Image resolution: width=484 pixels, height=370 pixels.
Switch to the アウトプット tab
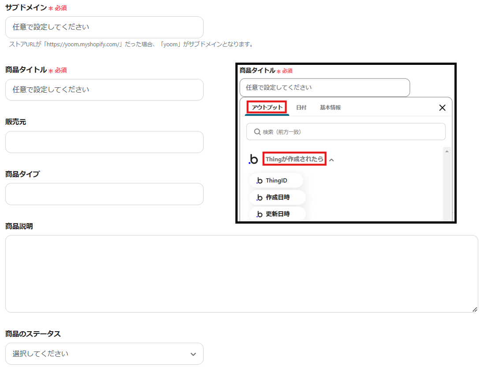tap(267, 107)
